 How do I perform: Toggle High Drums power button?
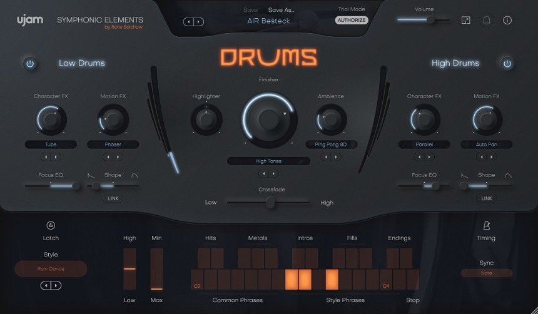[x=507, y=64]
